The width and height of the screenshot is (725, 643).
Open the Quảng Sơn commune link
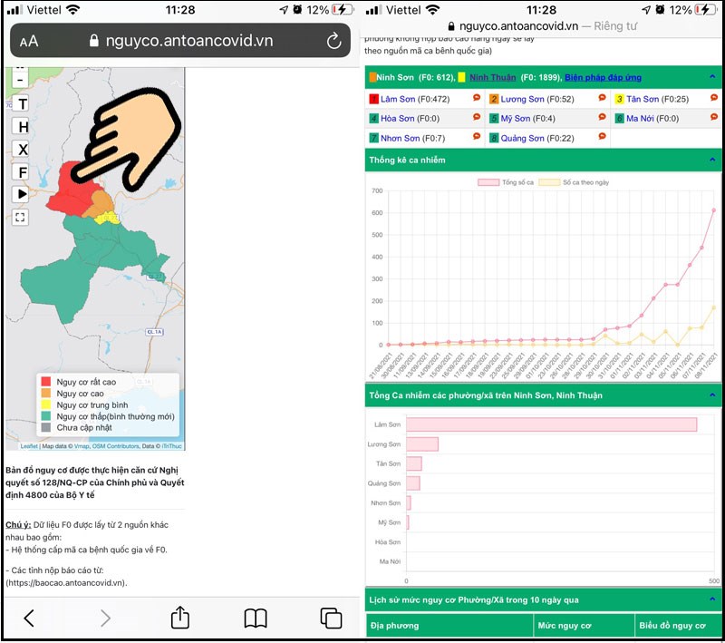tap(523, 139)
